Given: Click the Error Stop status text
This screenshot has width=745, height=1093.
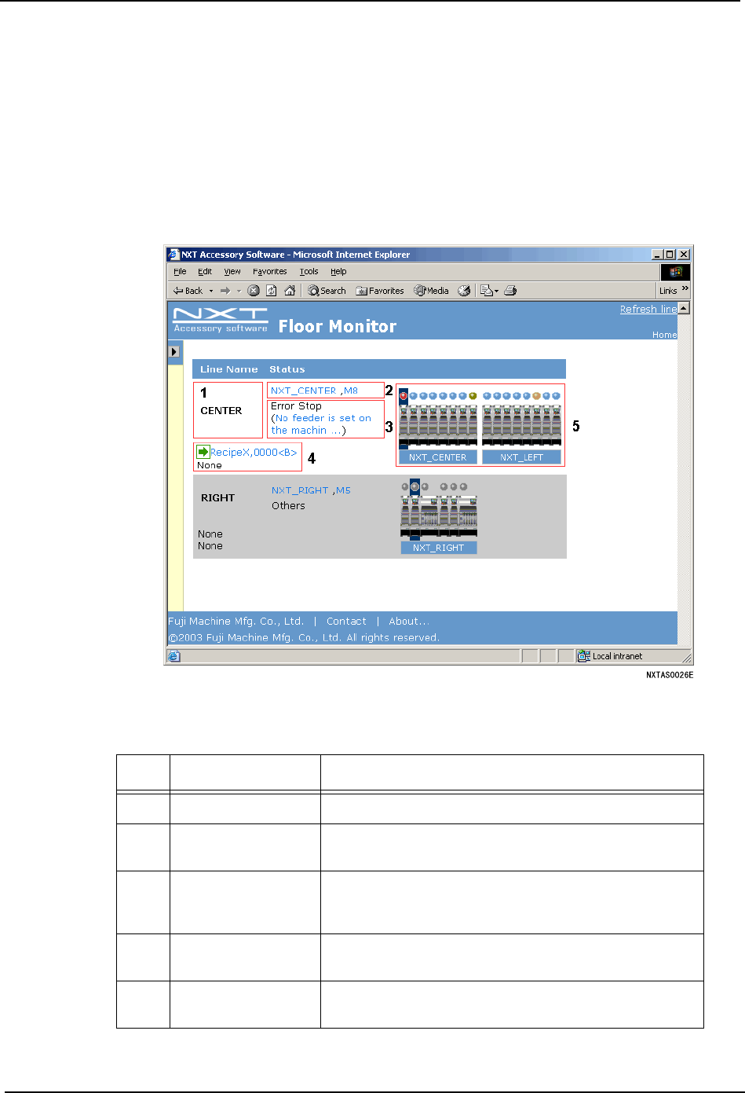Looking at the screenshot, I should pos(296,406).
